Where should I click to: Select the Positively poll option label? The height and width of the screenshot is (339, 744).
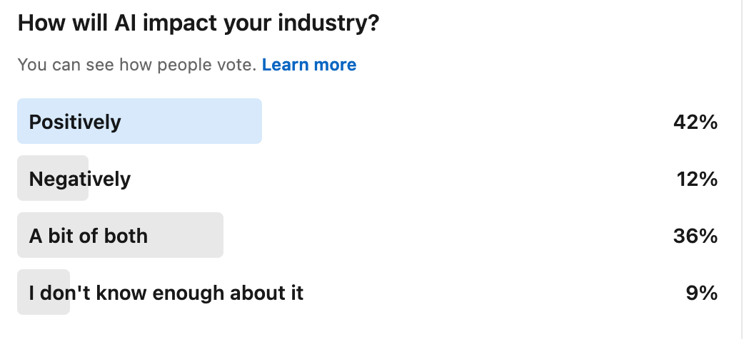[x=75, y=122]
